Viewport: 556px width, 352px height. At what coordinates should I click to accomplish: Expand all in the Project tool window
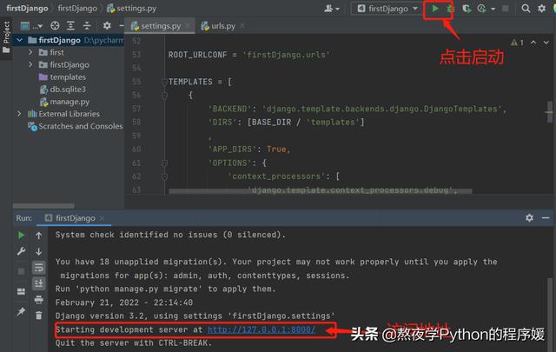[x=70, y=25]
